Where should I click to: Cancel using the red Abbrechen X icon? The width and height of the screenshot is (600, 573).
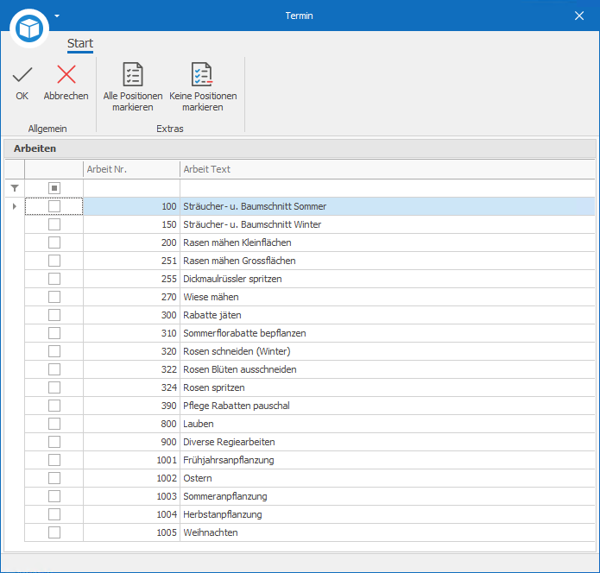pyautogui.click(x=66, y=74)
